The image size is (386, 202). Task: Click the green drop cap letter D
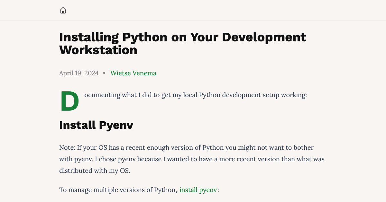pos(69,100)
